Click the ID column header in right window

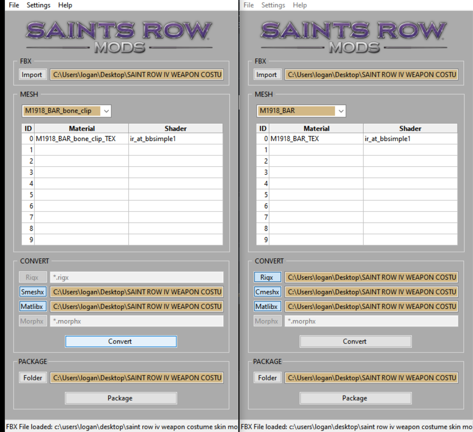click(263, 128)
